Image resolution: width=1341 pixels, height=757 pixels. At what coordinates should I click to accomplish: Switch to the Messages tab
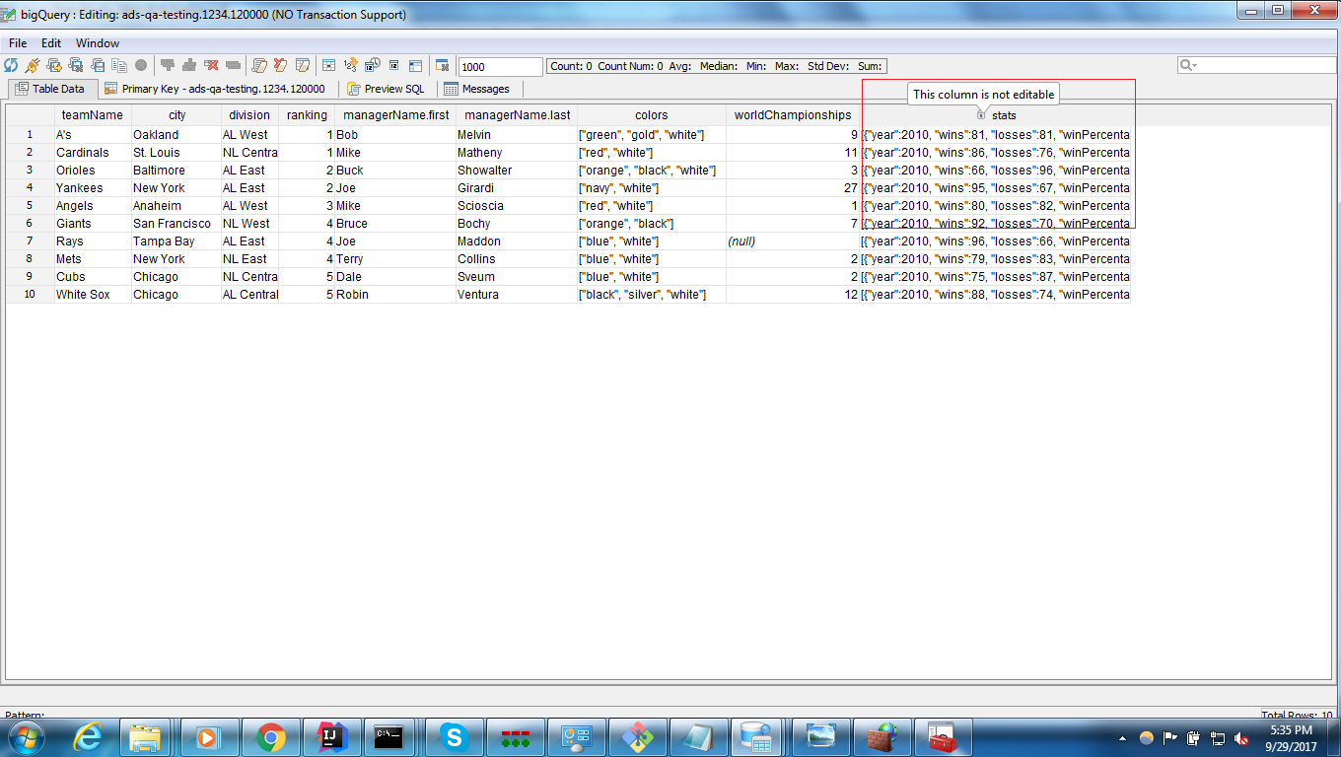(477, 89)
